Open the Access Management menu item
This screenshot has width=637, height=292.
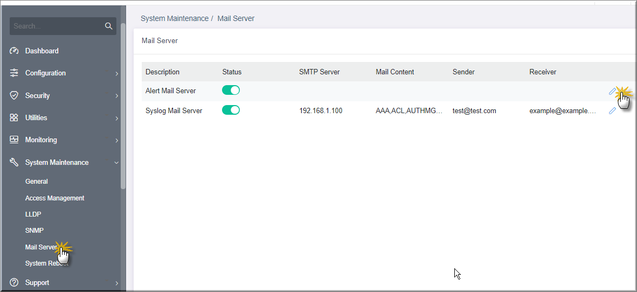(55, 198)
